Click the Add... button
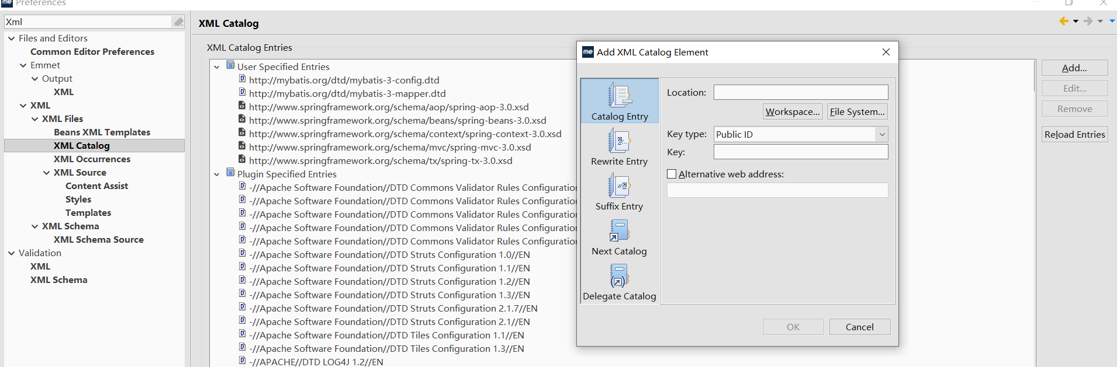 pyautogui.click(x=1074, y=68)
